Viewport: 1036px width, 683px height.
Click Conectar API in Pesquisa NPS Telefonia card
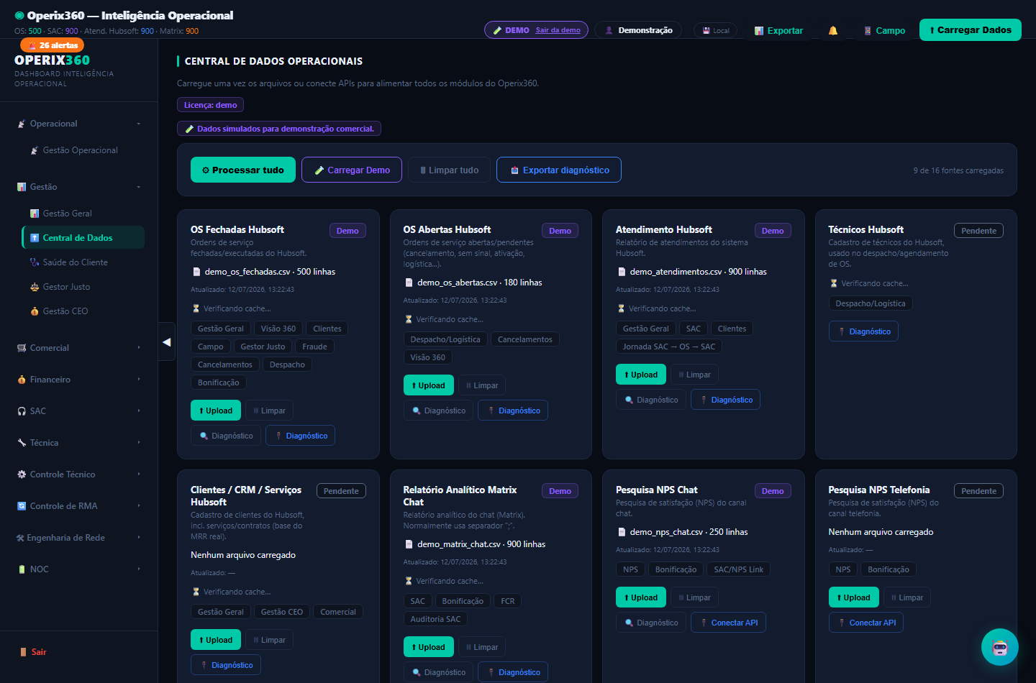pos(866,623)
